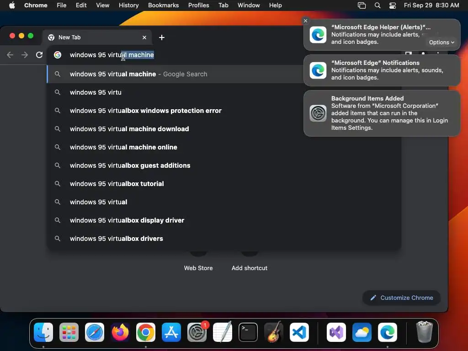Go back with the back arrow

pos(10,55)
